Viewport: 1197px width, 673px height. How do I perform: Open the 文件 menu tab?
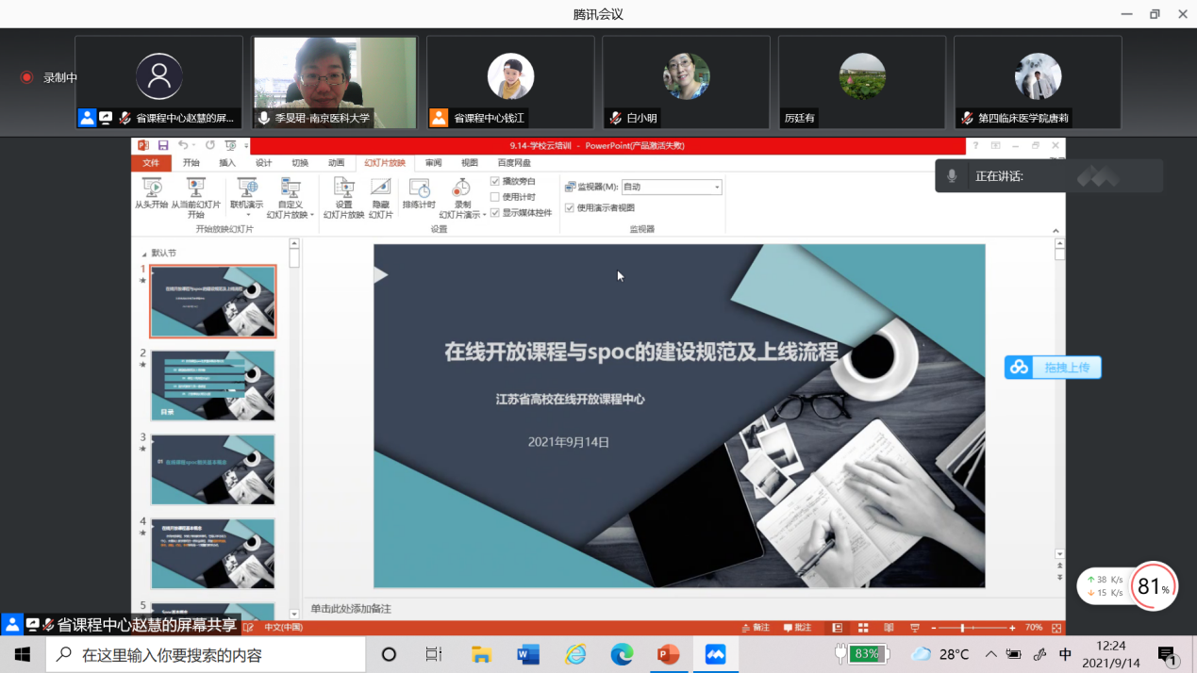pyautogui.click(x=151, y=163)
